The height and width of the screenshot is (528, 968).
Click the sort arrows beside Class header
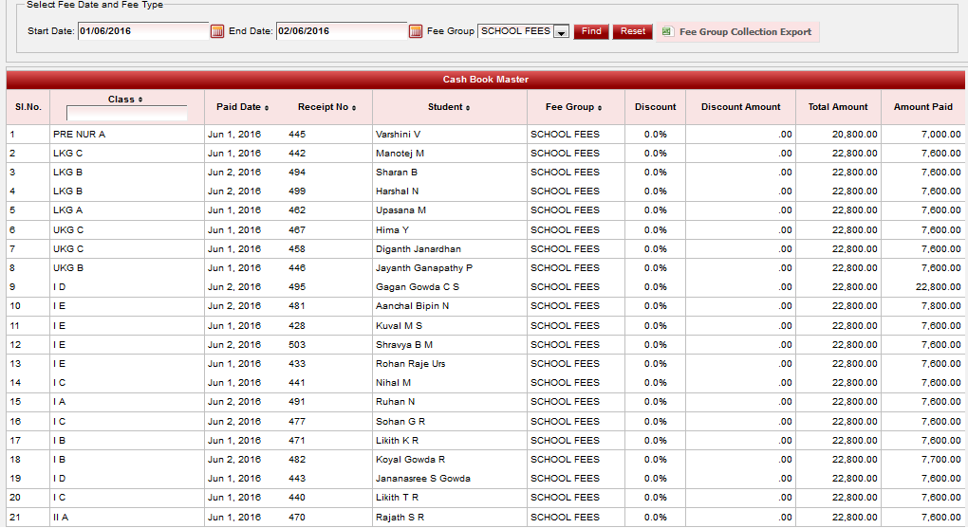(140, 100)
